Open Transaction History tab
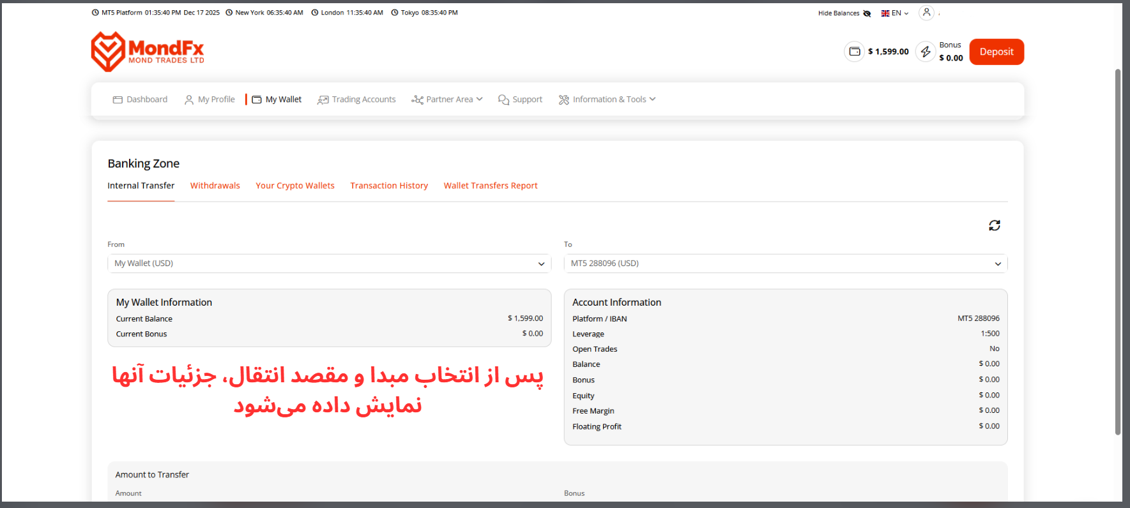Screen dimensions: 1130x508 click(389, 186)
